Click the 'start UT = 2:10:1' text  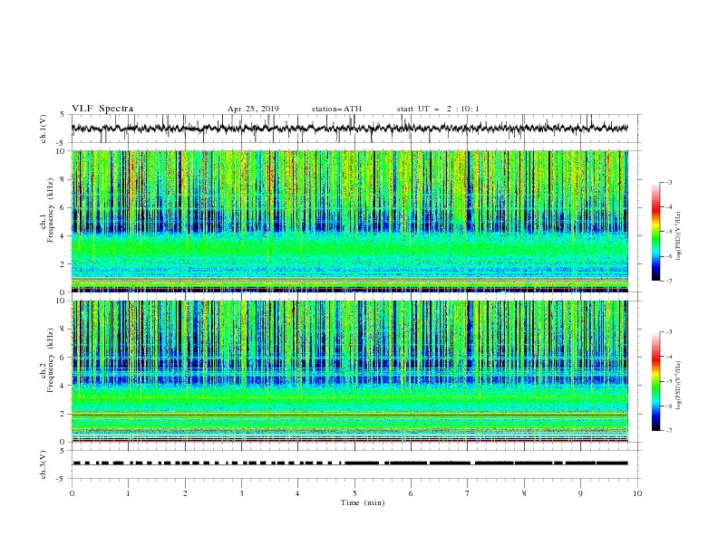pos(438,109)
